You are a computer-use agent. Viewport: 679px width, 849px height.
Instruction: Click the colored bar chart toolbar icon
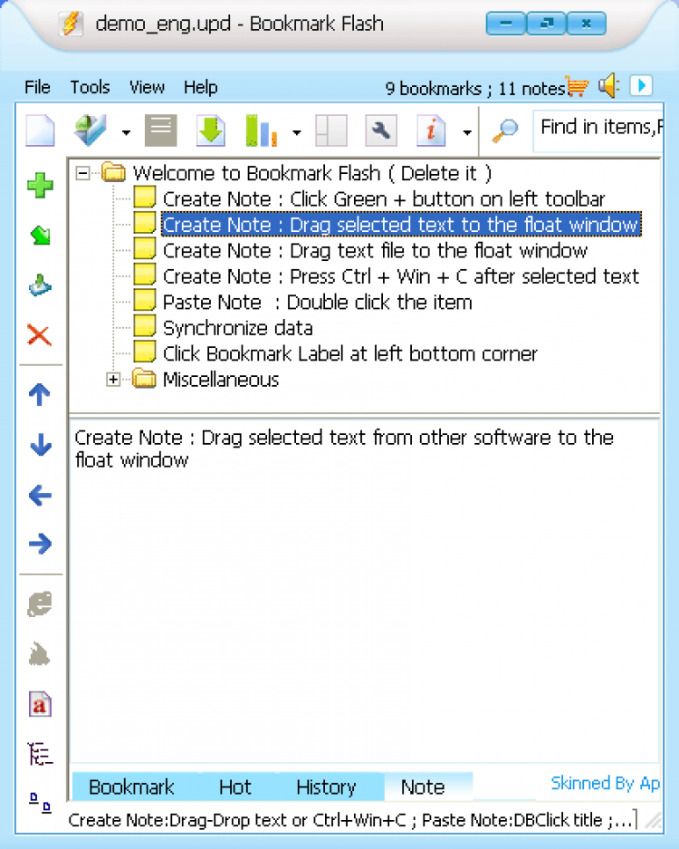(262, 130)
